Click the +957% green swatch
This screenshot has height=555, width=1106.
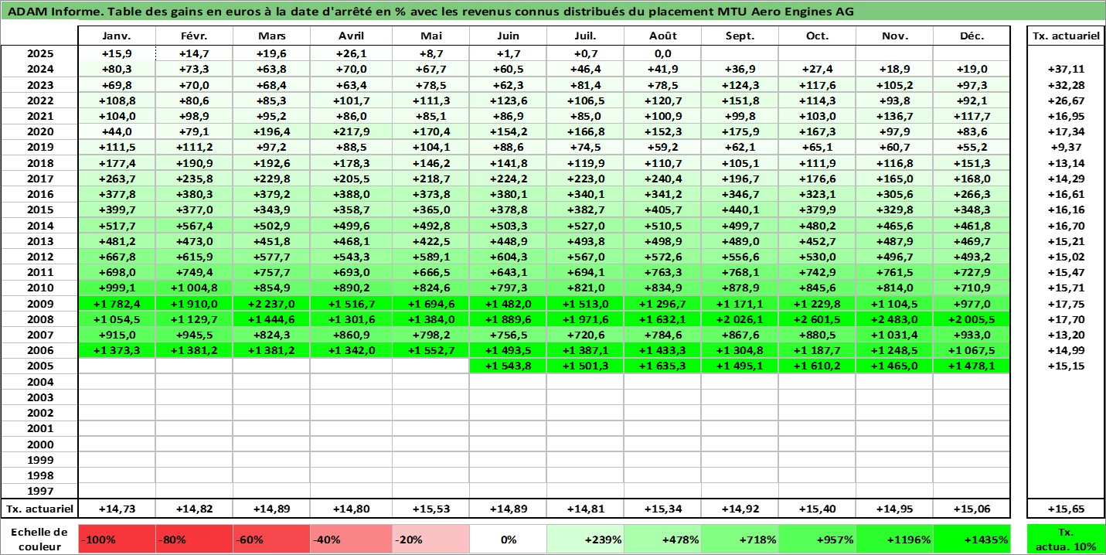click(x=817, y=540)
